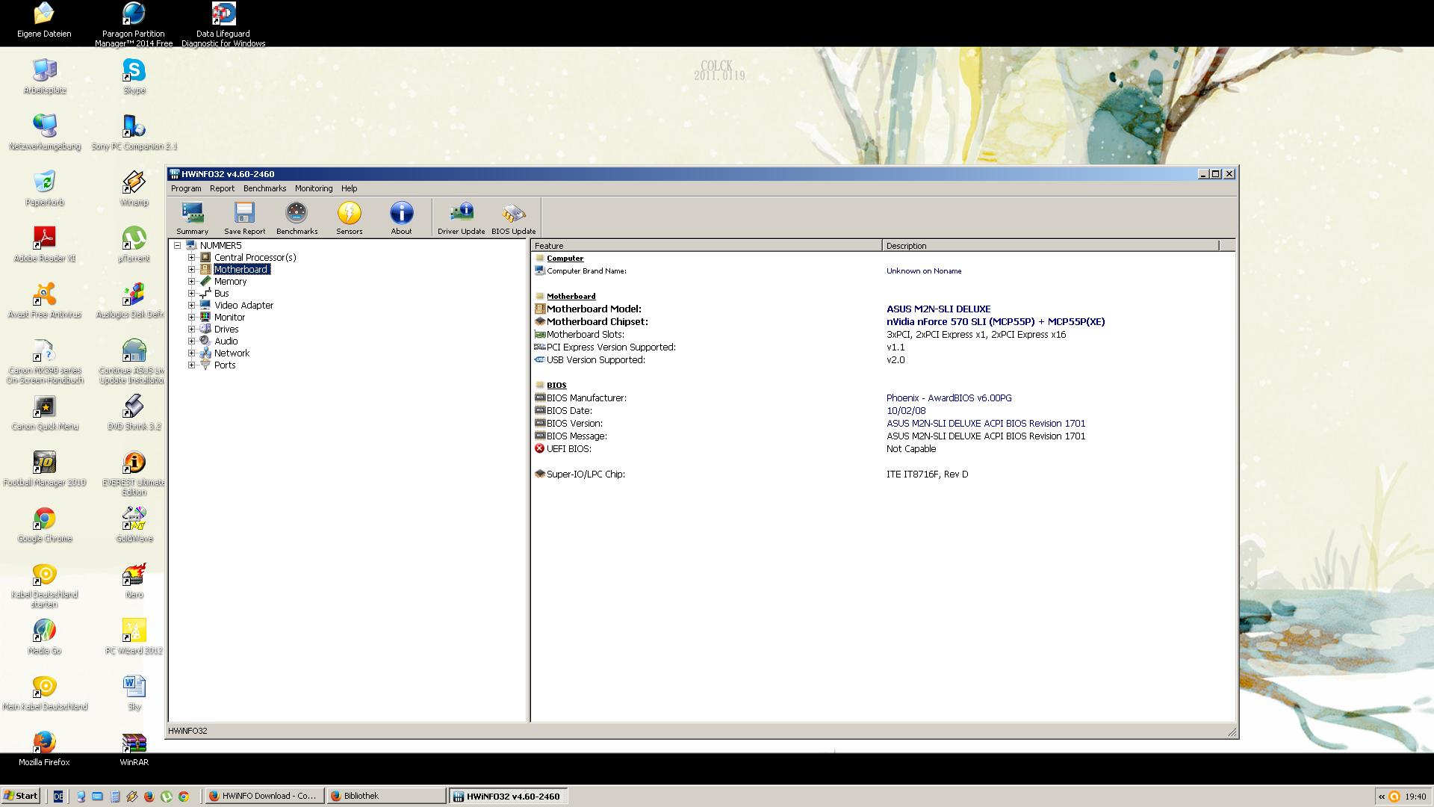Open Benchmarks from the toolbar
Viewport: 1434px width, 807px height.
[297, 217]
